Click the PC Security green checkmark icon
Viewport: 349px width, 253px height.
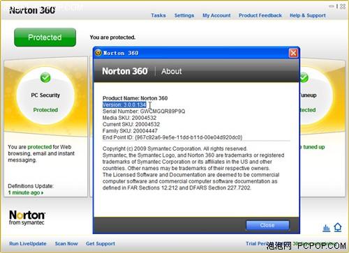tap(45, 77)
